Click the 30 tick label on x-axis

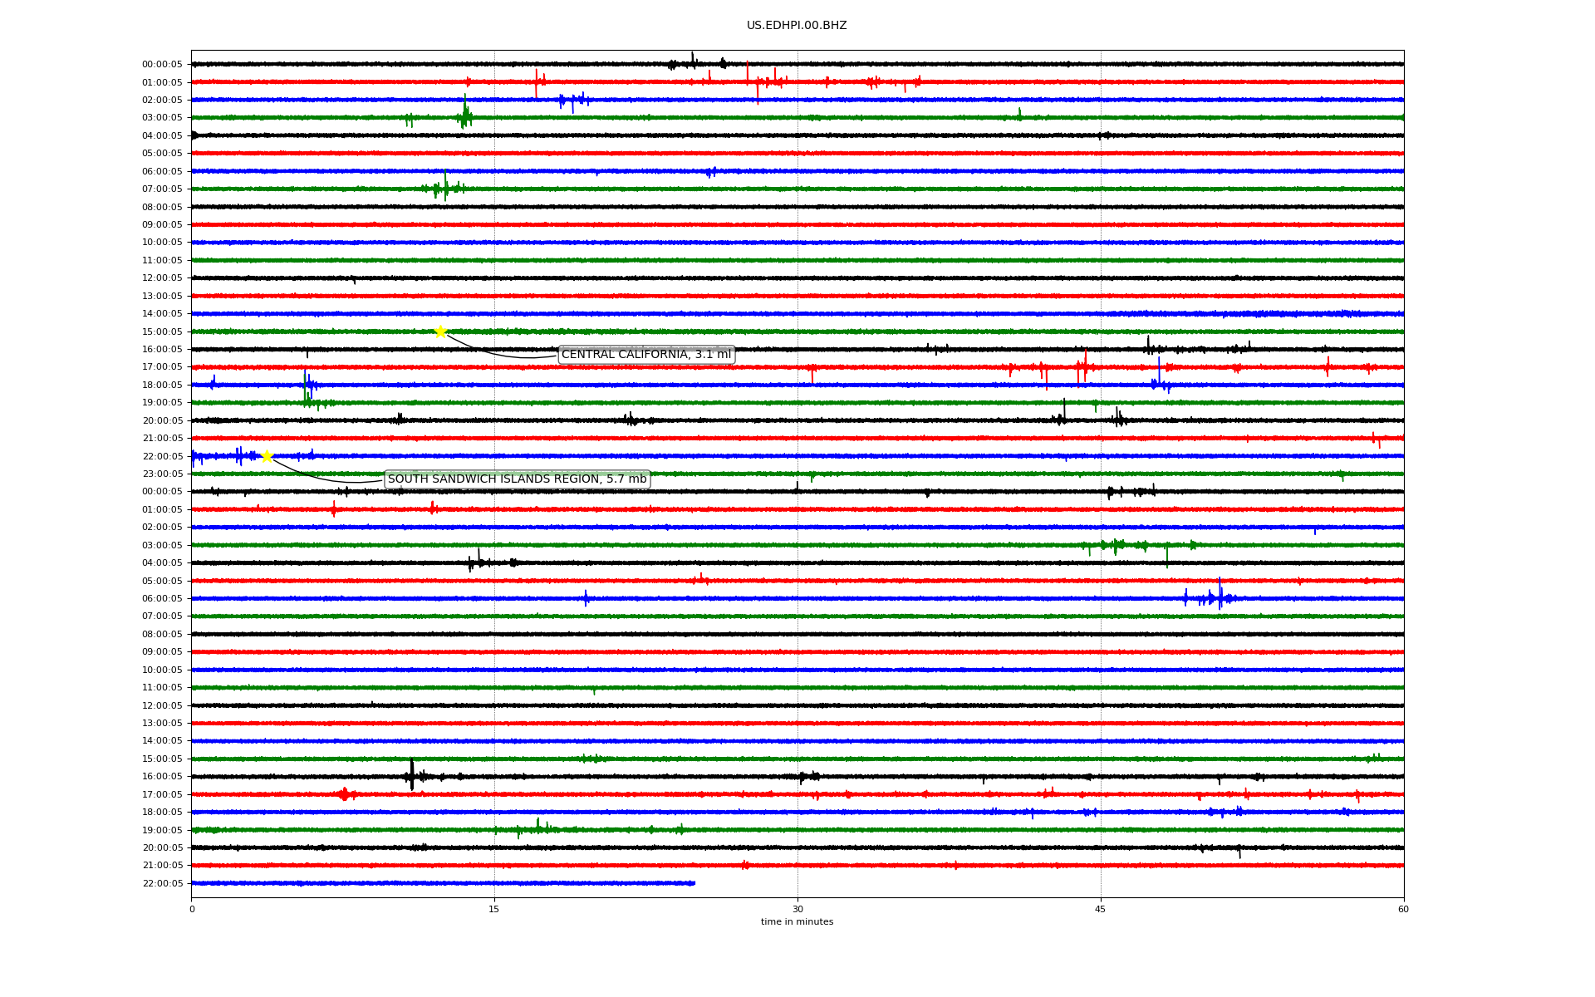797,909
